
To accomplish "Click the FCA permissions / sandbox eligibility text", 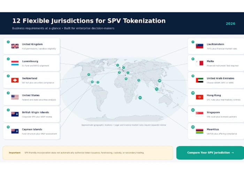I will [39, 49].
